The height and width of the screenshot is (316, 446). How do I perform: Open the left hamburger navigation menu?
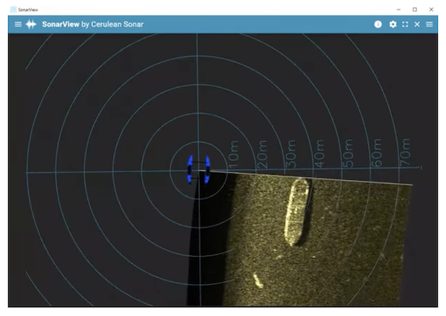(18, 25)
